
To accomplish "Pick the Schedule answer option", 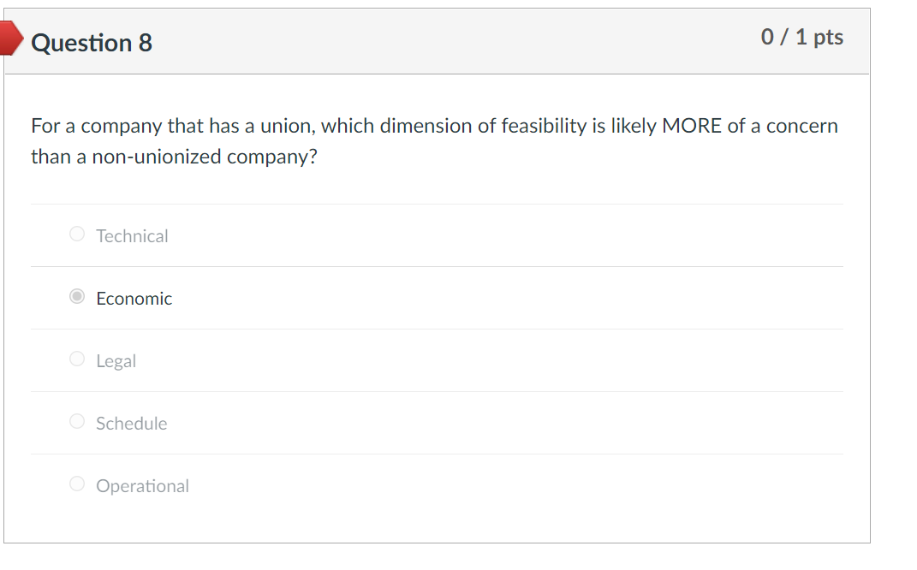I will (x=76, y=421).
